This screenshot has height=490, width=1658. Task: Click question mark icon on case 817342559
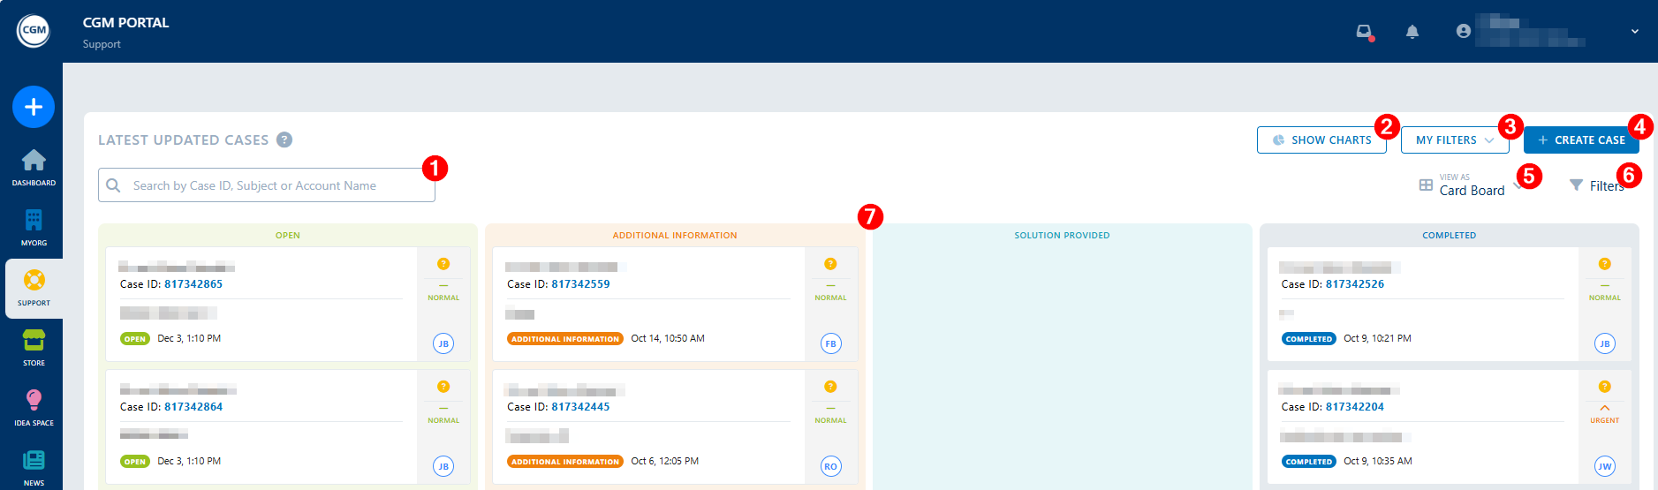coord(830,264)
